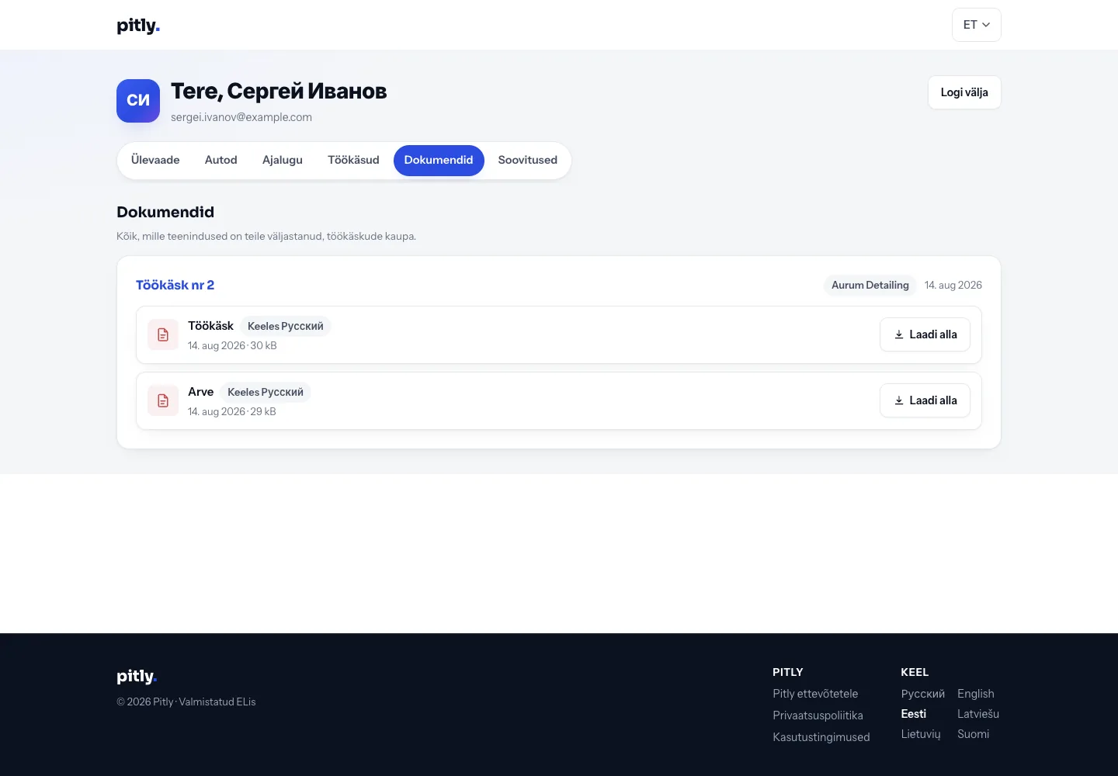Switch the language to English in the footer
This screenshot has width=1118, height=776.
pyautogui.click(x=976, y=694)
